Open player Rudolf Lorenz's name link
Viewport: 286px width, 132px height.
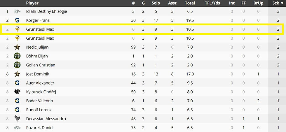pyautogui.click(x=39, y=110)
